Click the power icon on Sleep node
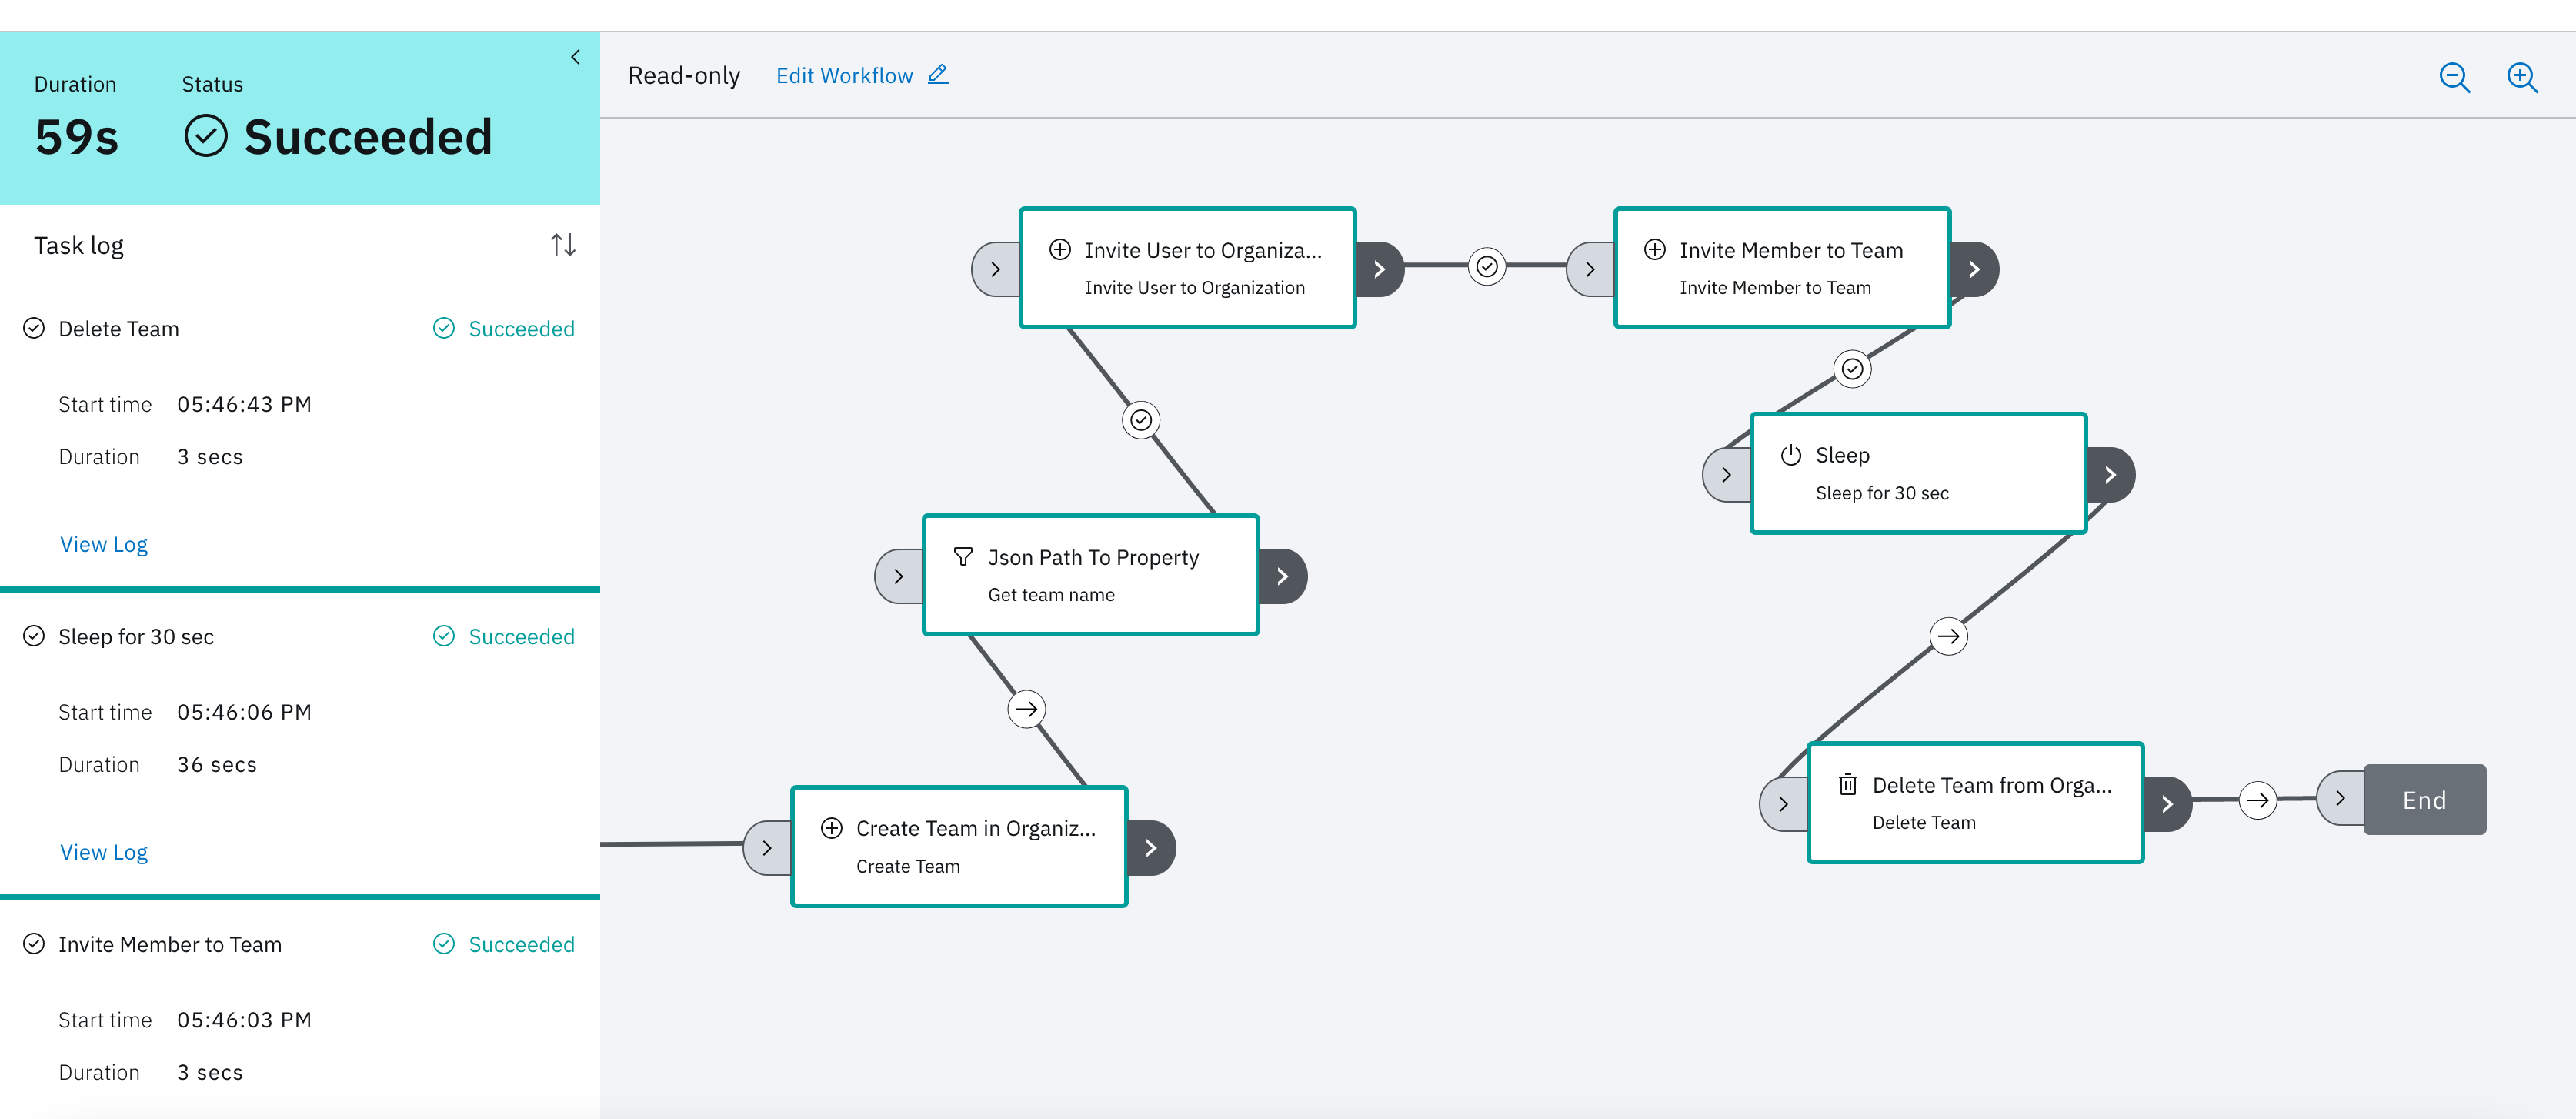2576x1119 pixels. tap(1790, 455)
